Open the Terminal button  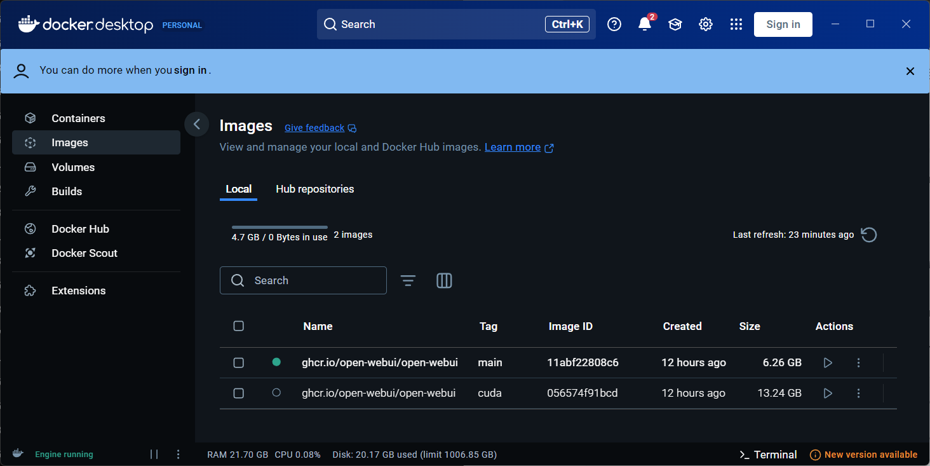click(769, 455)
